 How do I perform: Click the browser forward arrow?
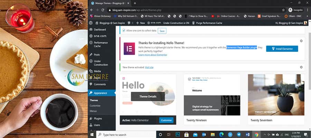97,10
